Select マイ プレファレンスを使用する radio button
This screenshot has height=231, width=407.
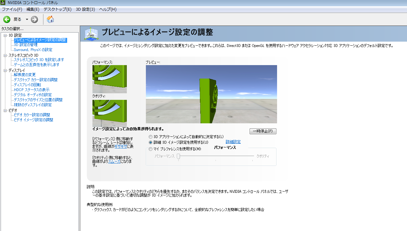coord(151,149)
